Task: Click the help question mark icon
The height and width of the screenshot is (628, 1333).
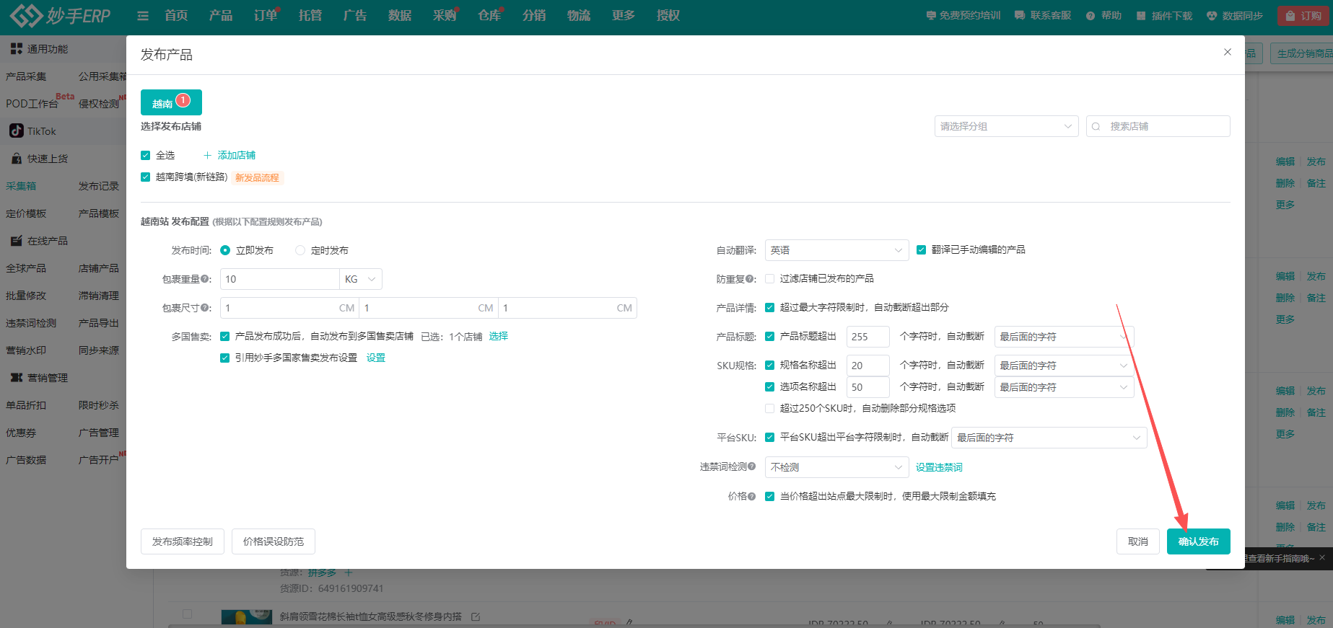Action: (1090, 16)
